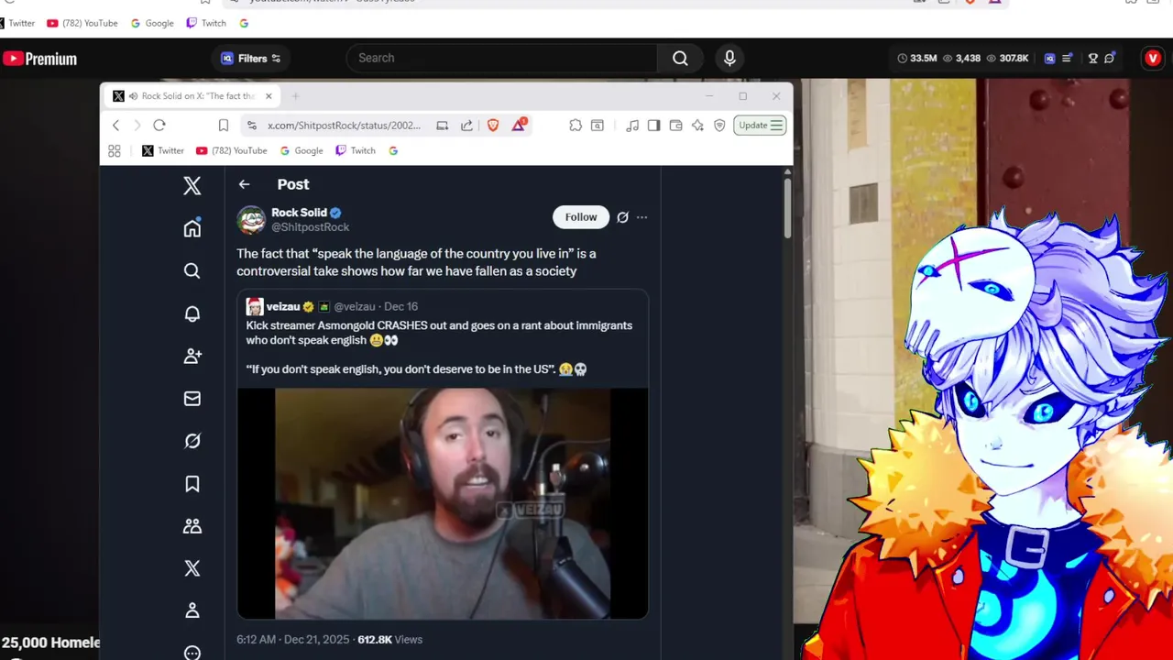The width and height of the screenshot is (1173, 660).
Task: Open the post's three-dot more menu
Action: click(641, 217)
